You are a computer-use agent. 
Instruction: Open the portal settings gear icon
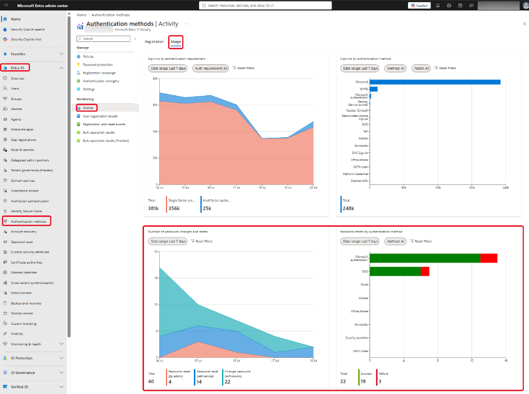pyautogui.click(x=449, y=5)
